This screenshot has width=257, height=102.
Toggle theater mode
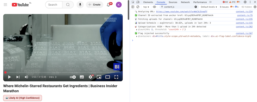coord(107,77)
